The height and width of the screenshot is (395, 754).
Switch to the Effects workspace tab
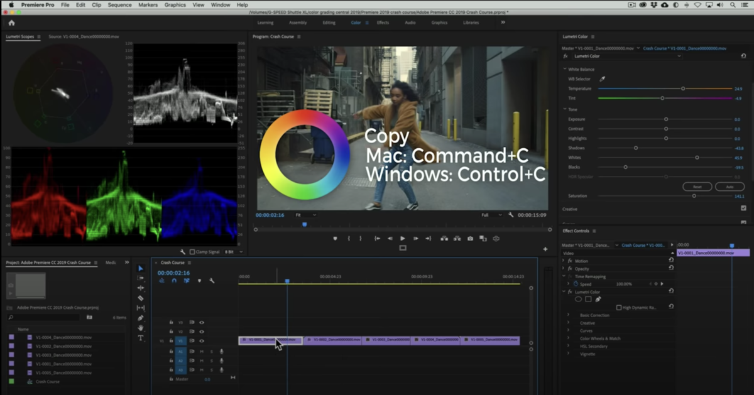tap(383, 23)
